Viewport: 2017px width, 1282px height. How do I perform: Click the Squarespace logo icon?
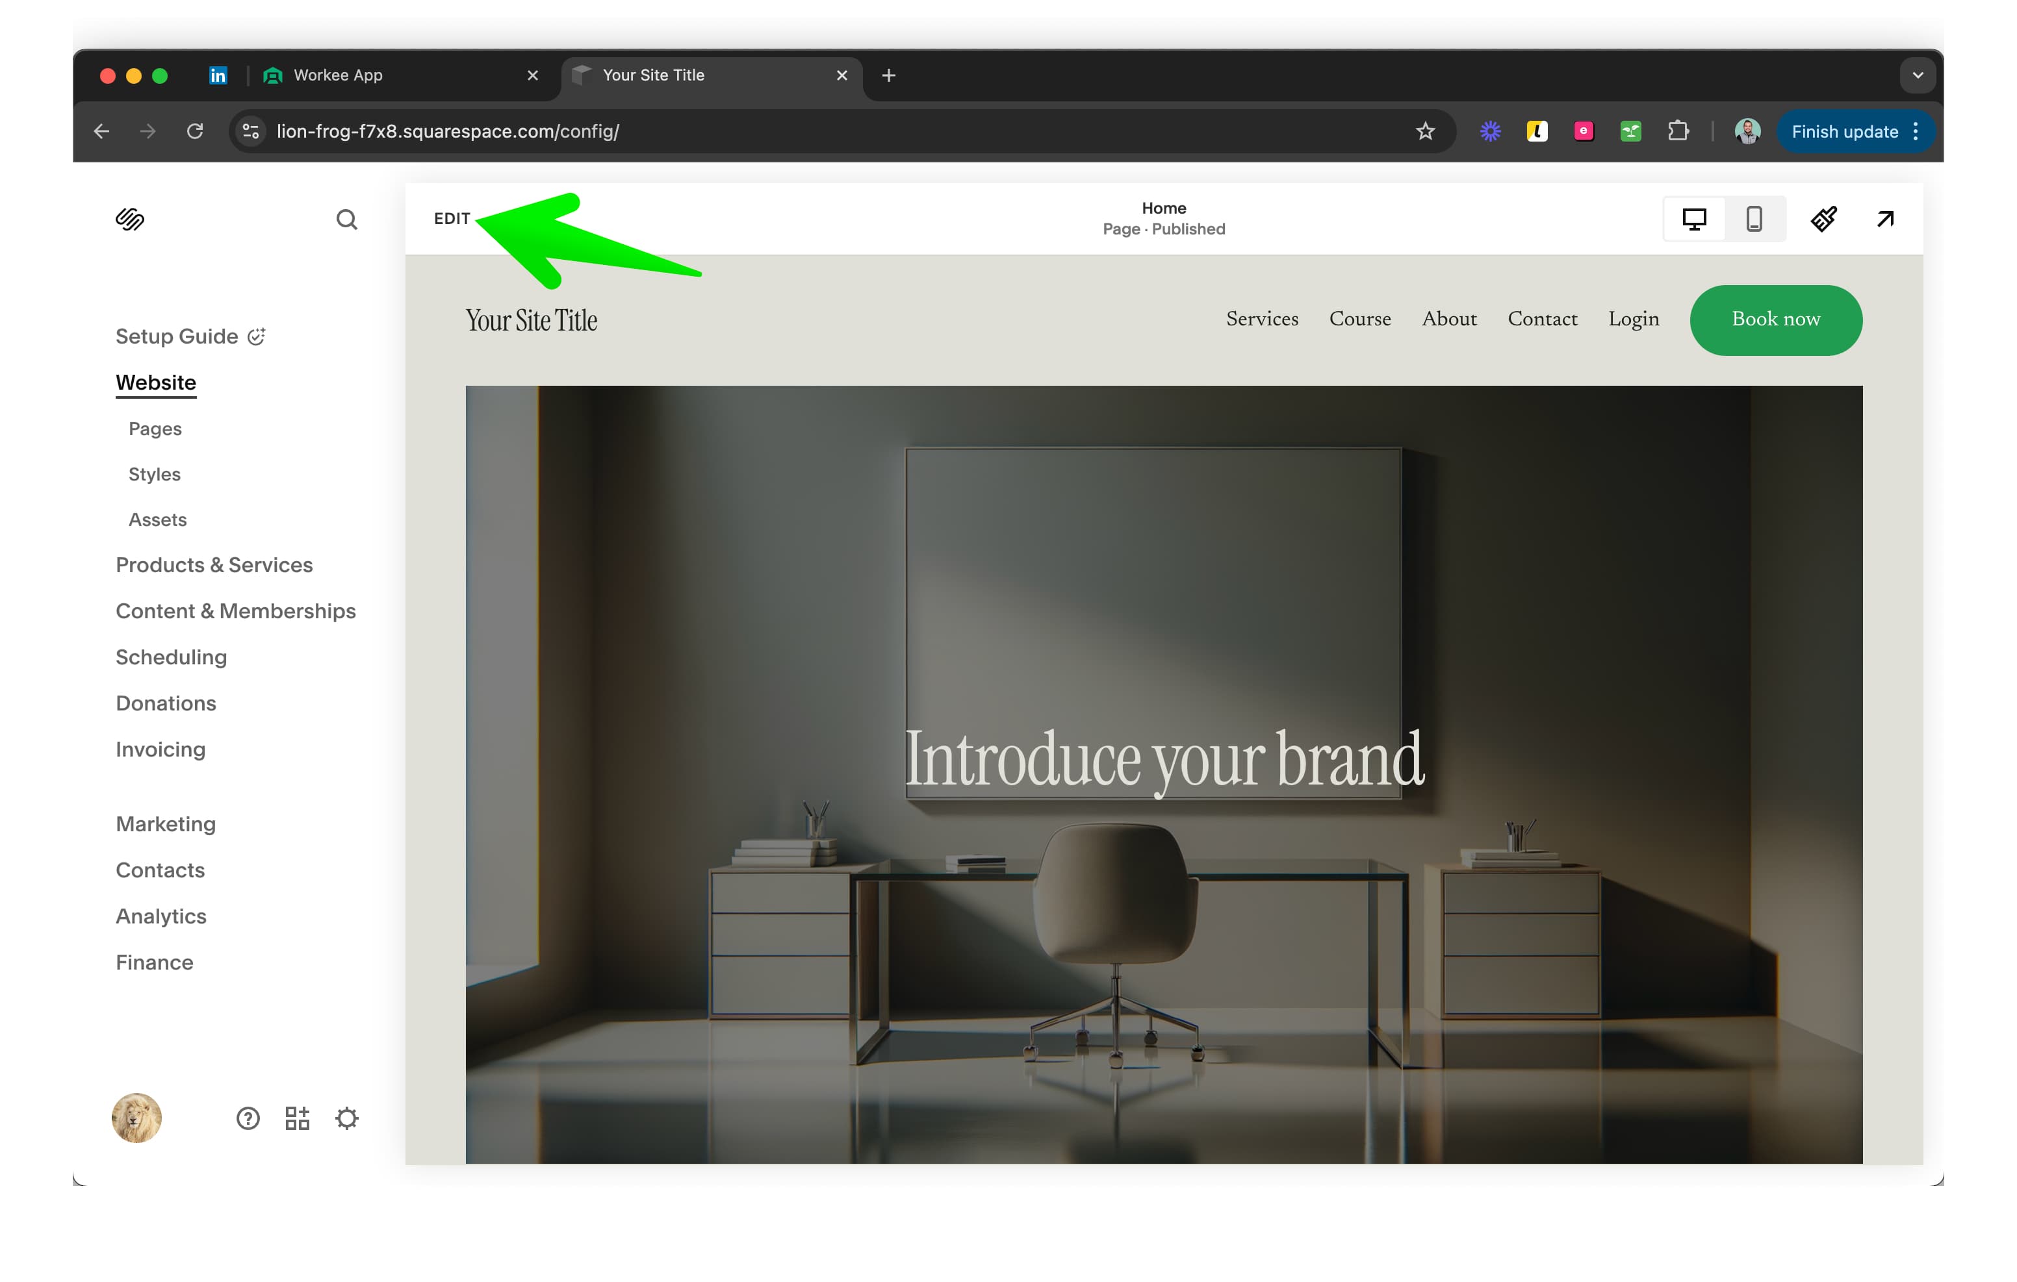click(130, 220)
